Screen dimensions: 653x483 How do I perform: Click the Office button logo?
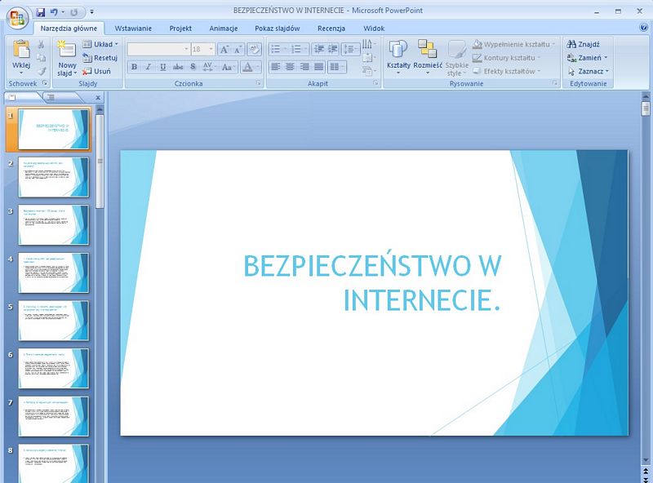[x=16, y=16]
